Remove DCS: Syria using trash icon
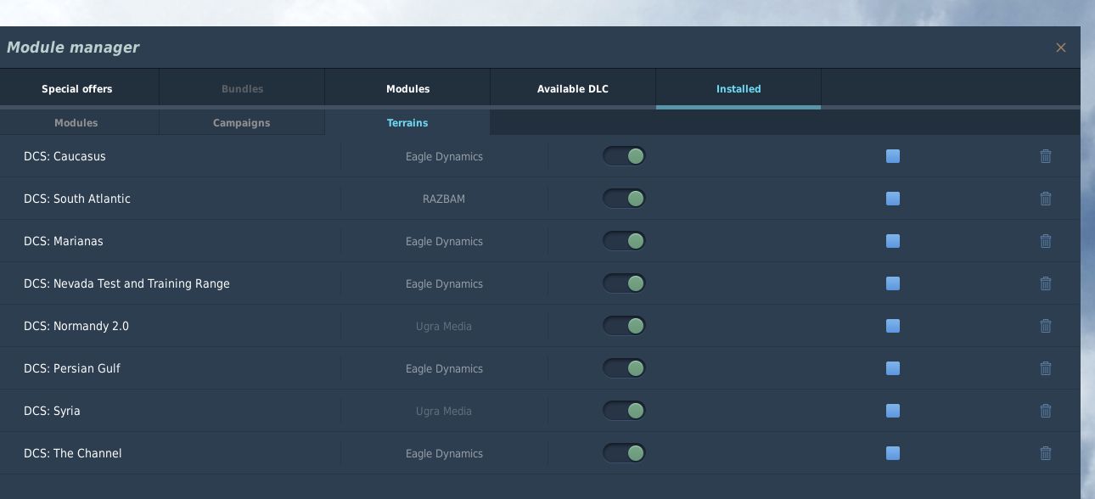Image resolution: width=1095 pixels, height=499 pixels. (x=1046, y=411)
